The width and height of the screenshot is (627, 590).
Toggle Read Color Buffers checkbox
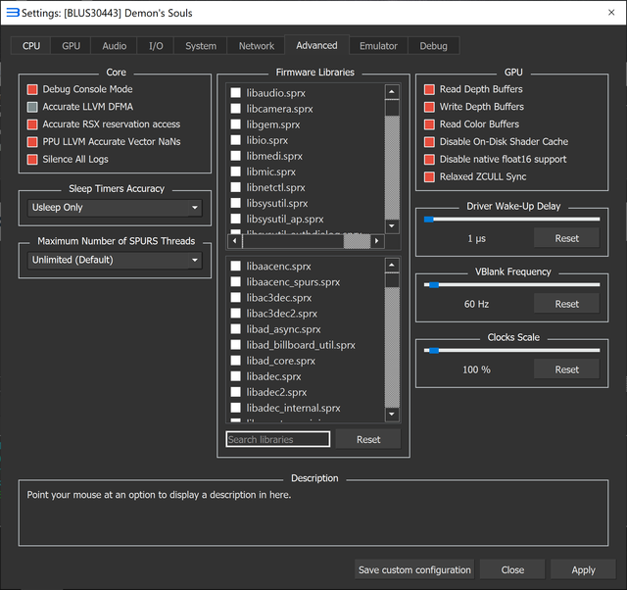point(429,124)
